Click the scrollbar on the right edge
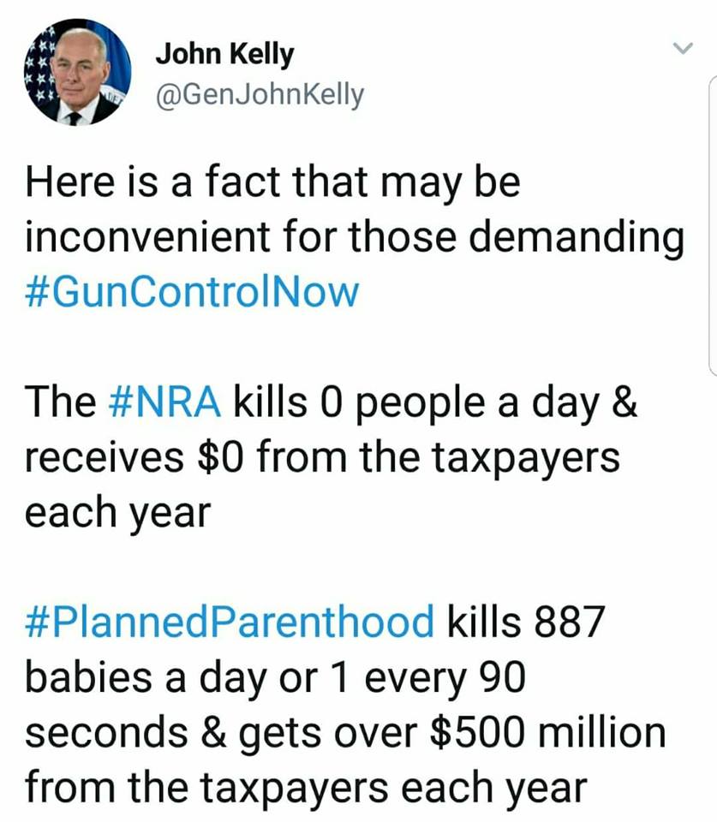The width and height of the screenshot is (717, 822). click(x=712, y=223)
